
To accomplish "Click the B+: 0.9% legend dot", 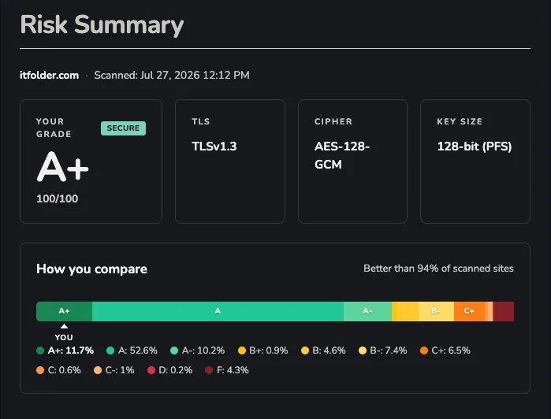I will [242, 350].
